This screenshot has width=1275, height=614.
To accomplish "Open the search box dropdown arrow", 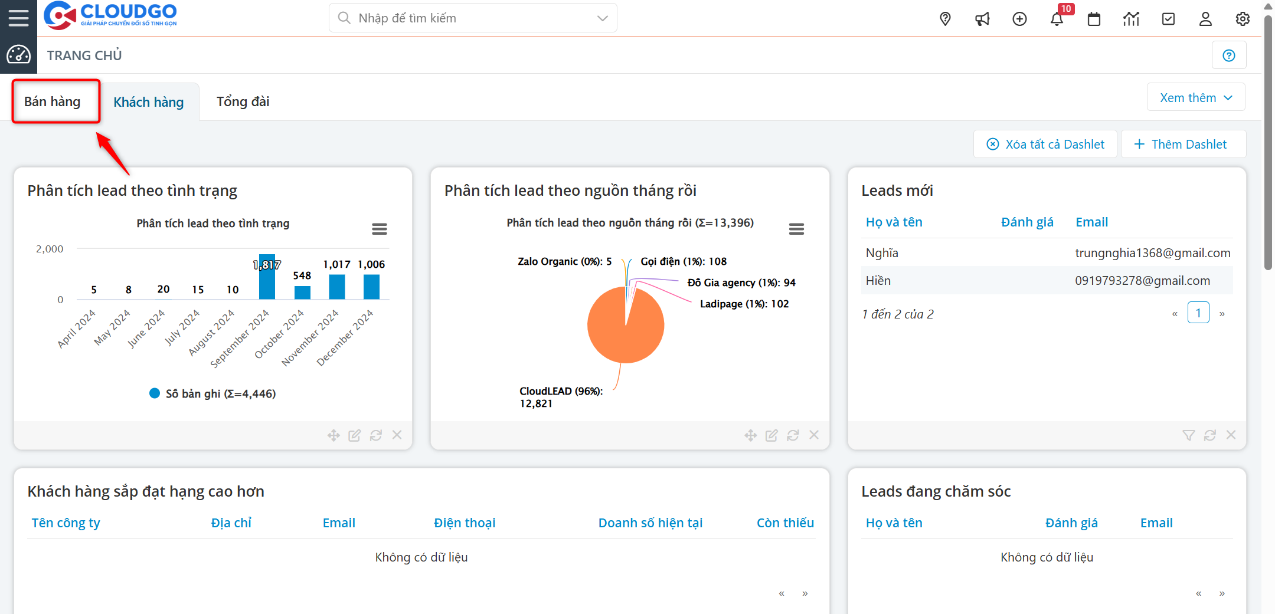I will click(602, 18).
